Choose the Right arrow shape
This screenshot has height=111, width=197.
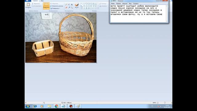point(91,6)
